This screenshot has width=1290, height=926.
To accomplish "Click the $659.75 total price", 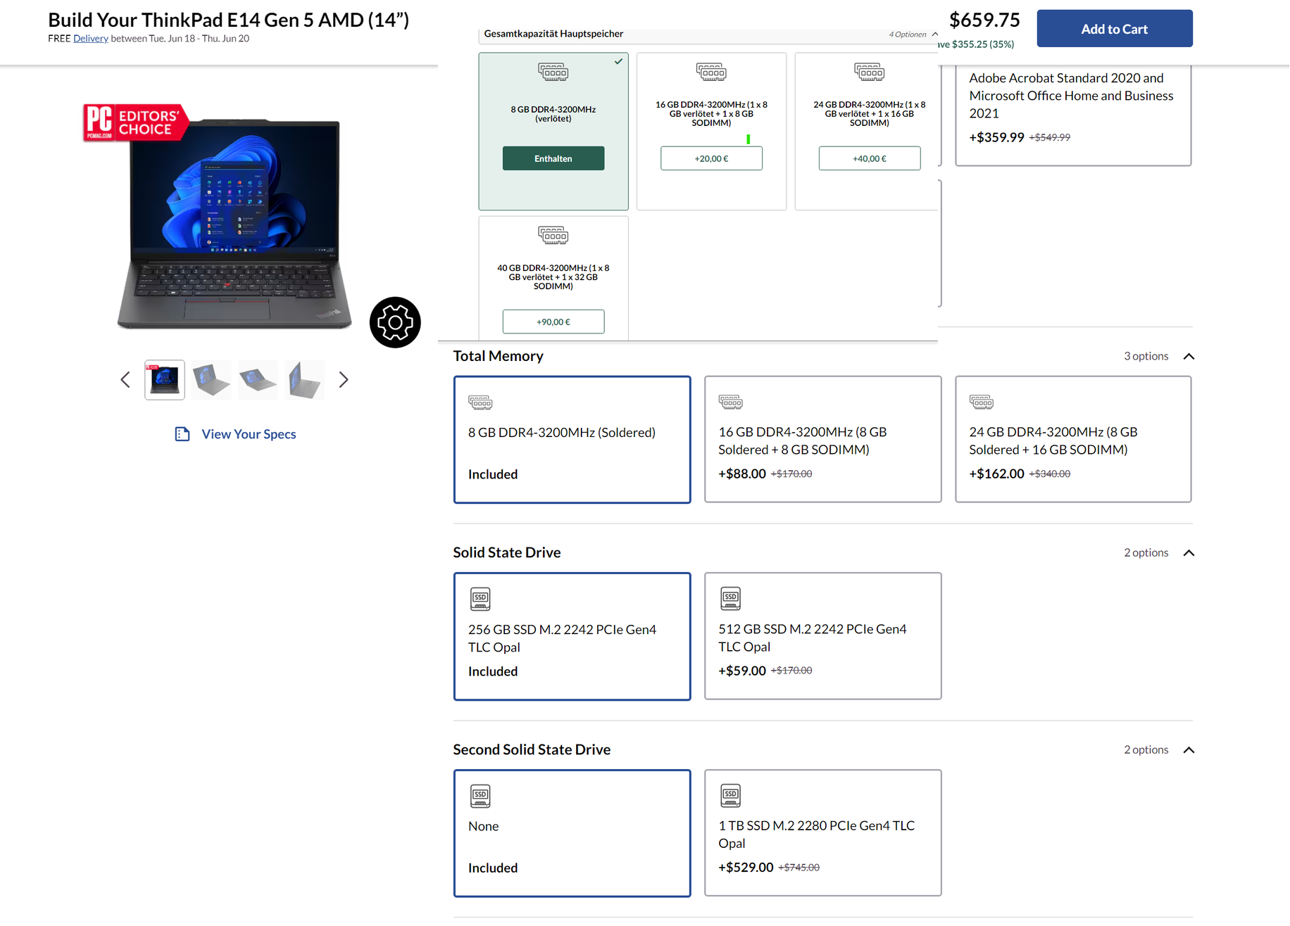I will point(984,20).
